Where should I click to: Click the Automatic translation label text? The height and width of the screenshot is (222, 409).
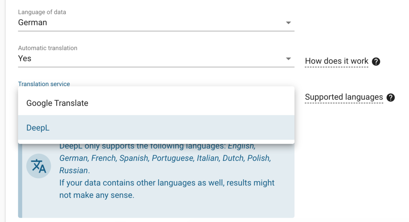(x=47, y=48)
